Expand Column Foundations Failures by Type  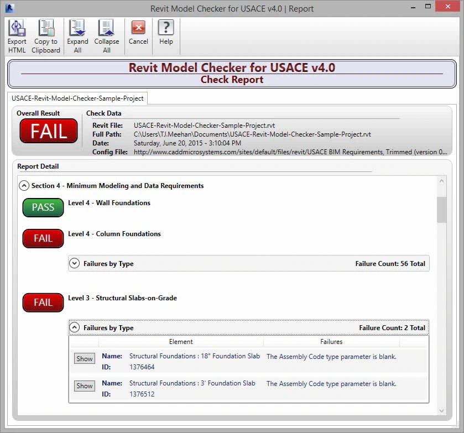tap(75, 264)
